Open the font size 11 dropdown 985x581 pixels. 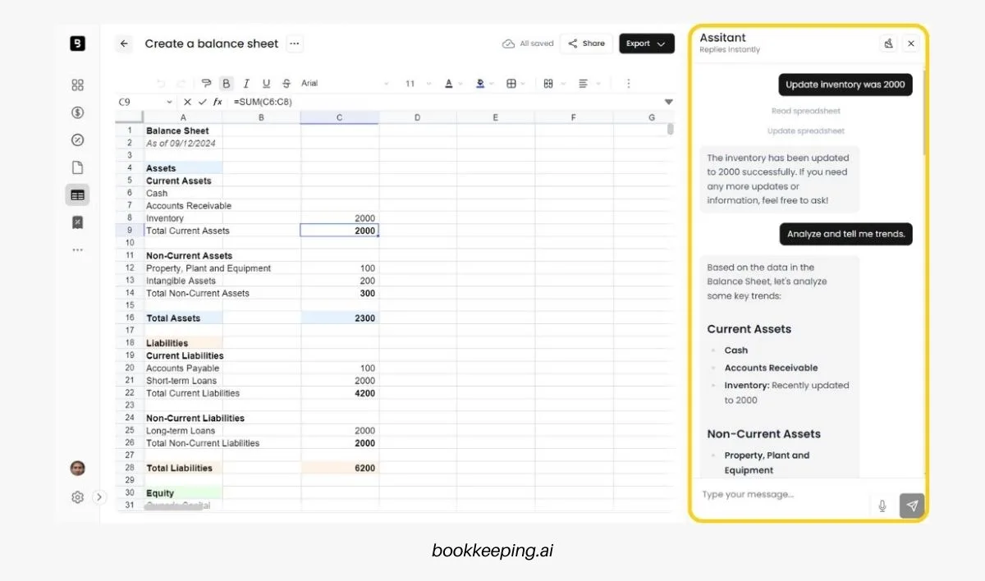417,84
